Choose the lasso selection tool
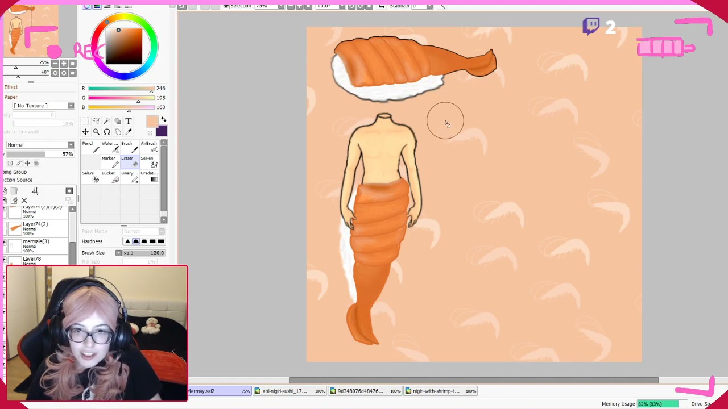The width and height of the screenshot is (728, 409). 96,121
